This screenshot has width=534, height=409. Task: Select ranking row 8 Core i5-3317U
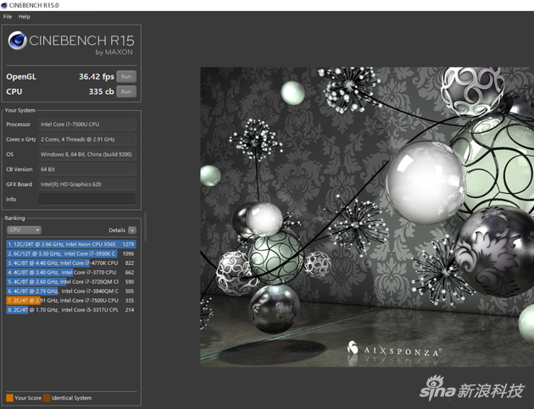point(71,310)
